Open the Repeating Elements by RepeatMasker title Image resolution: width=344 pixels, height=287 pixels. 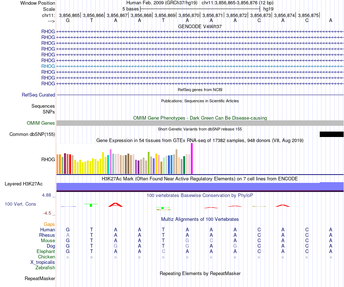[200, 273]
